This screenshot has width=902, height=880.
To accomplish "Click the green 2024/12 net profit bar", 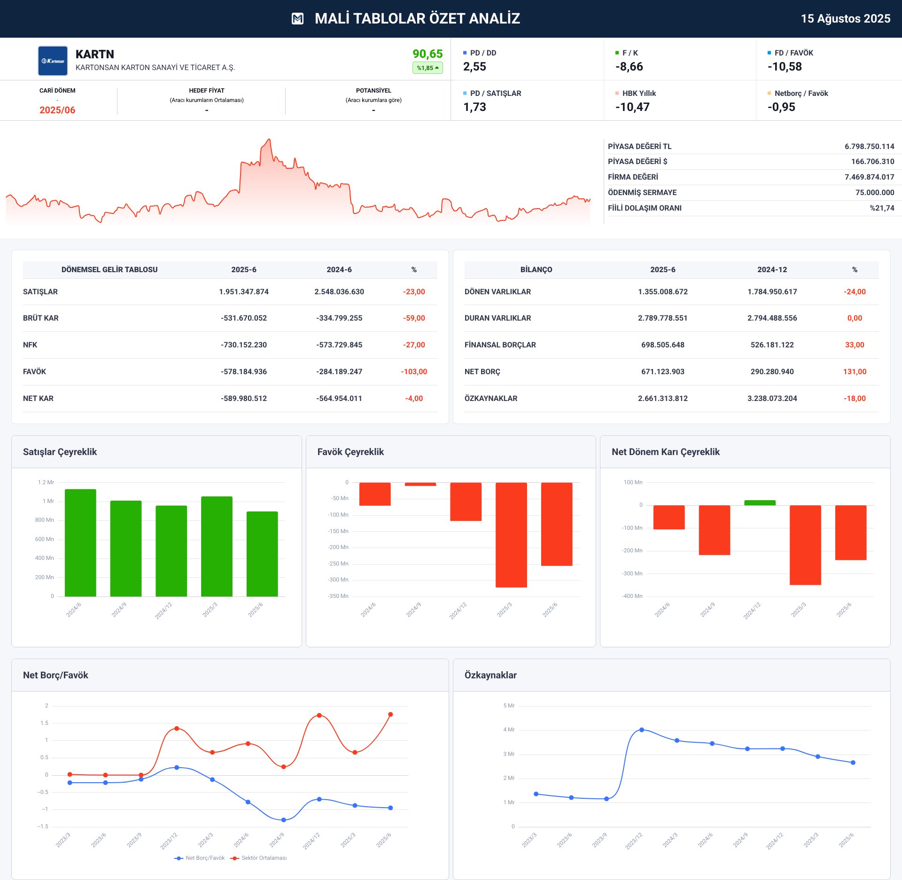I will click(x=760, y=503).
